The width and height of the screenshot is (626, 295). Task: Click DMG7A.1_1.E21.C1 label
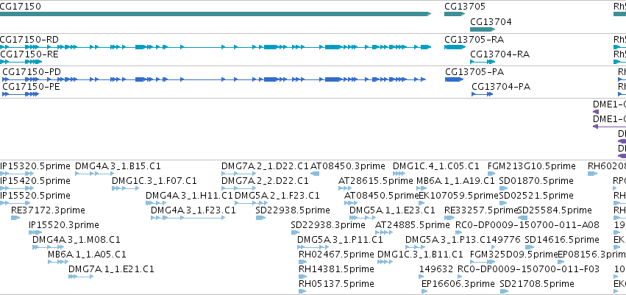tap(111, 269)
